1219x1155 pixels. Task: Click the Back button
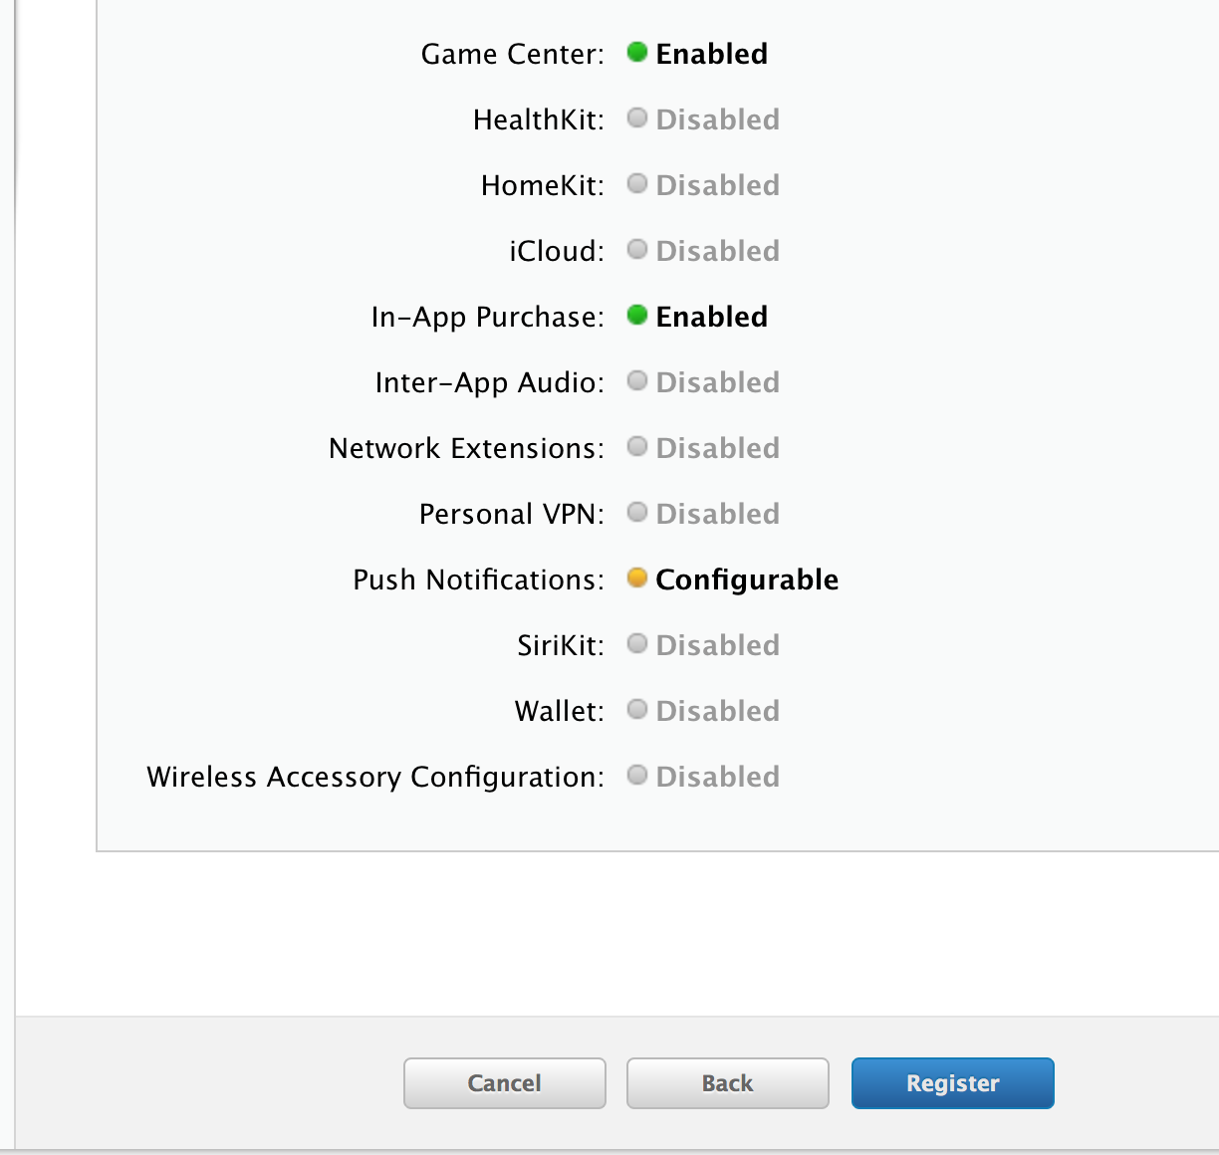[x=727, y=1083]
